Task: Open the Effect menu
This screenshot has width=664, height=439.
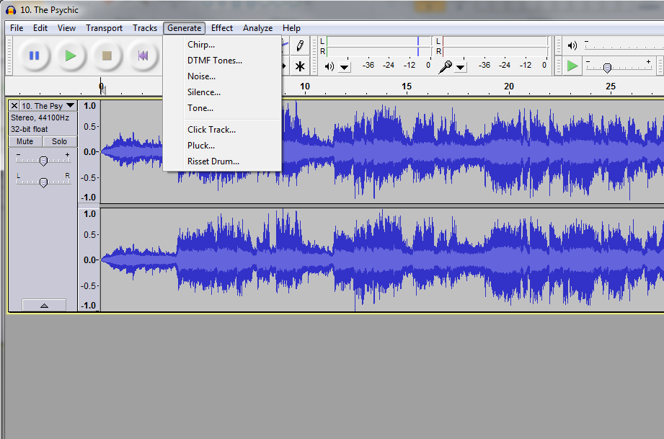Action: point(222,28)
